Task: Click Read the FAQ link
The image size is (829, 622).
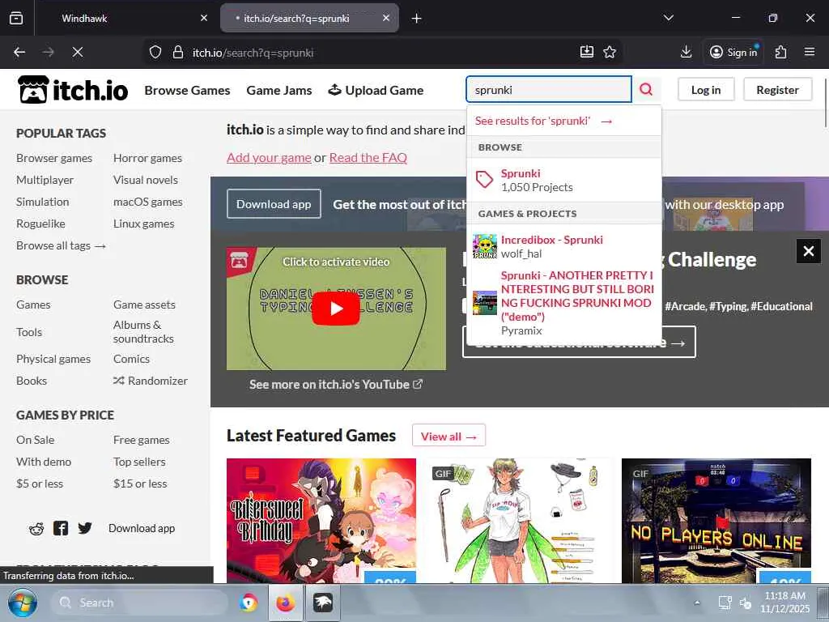Action: pos(368,158)
